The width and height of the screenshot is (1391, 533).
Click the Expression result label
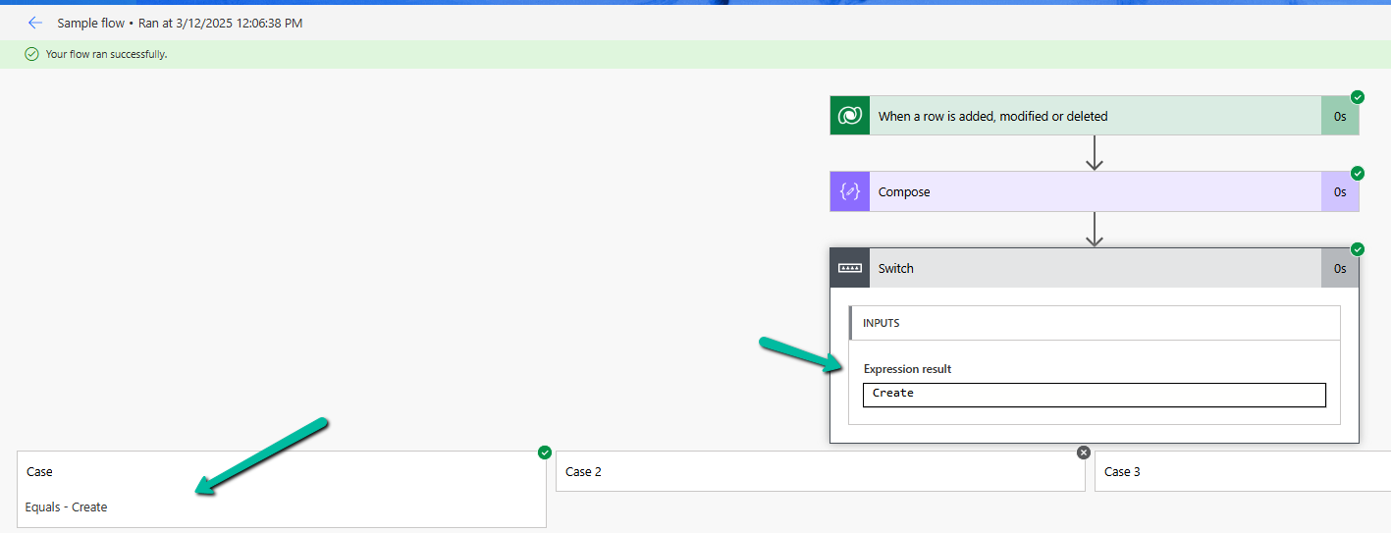(908, 369)
